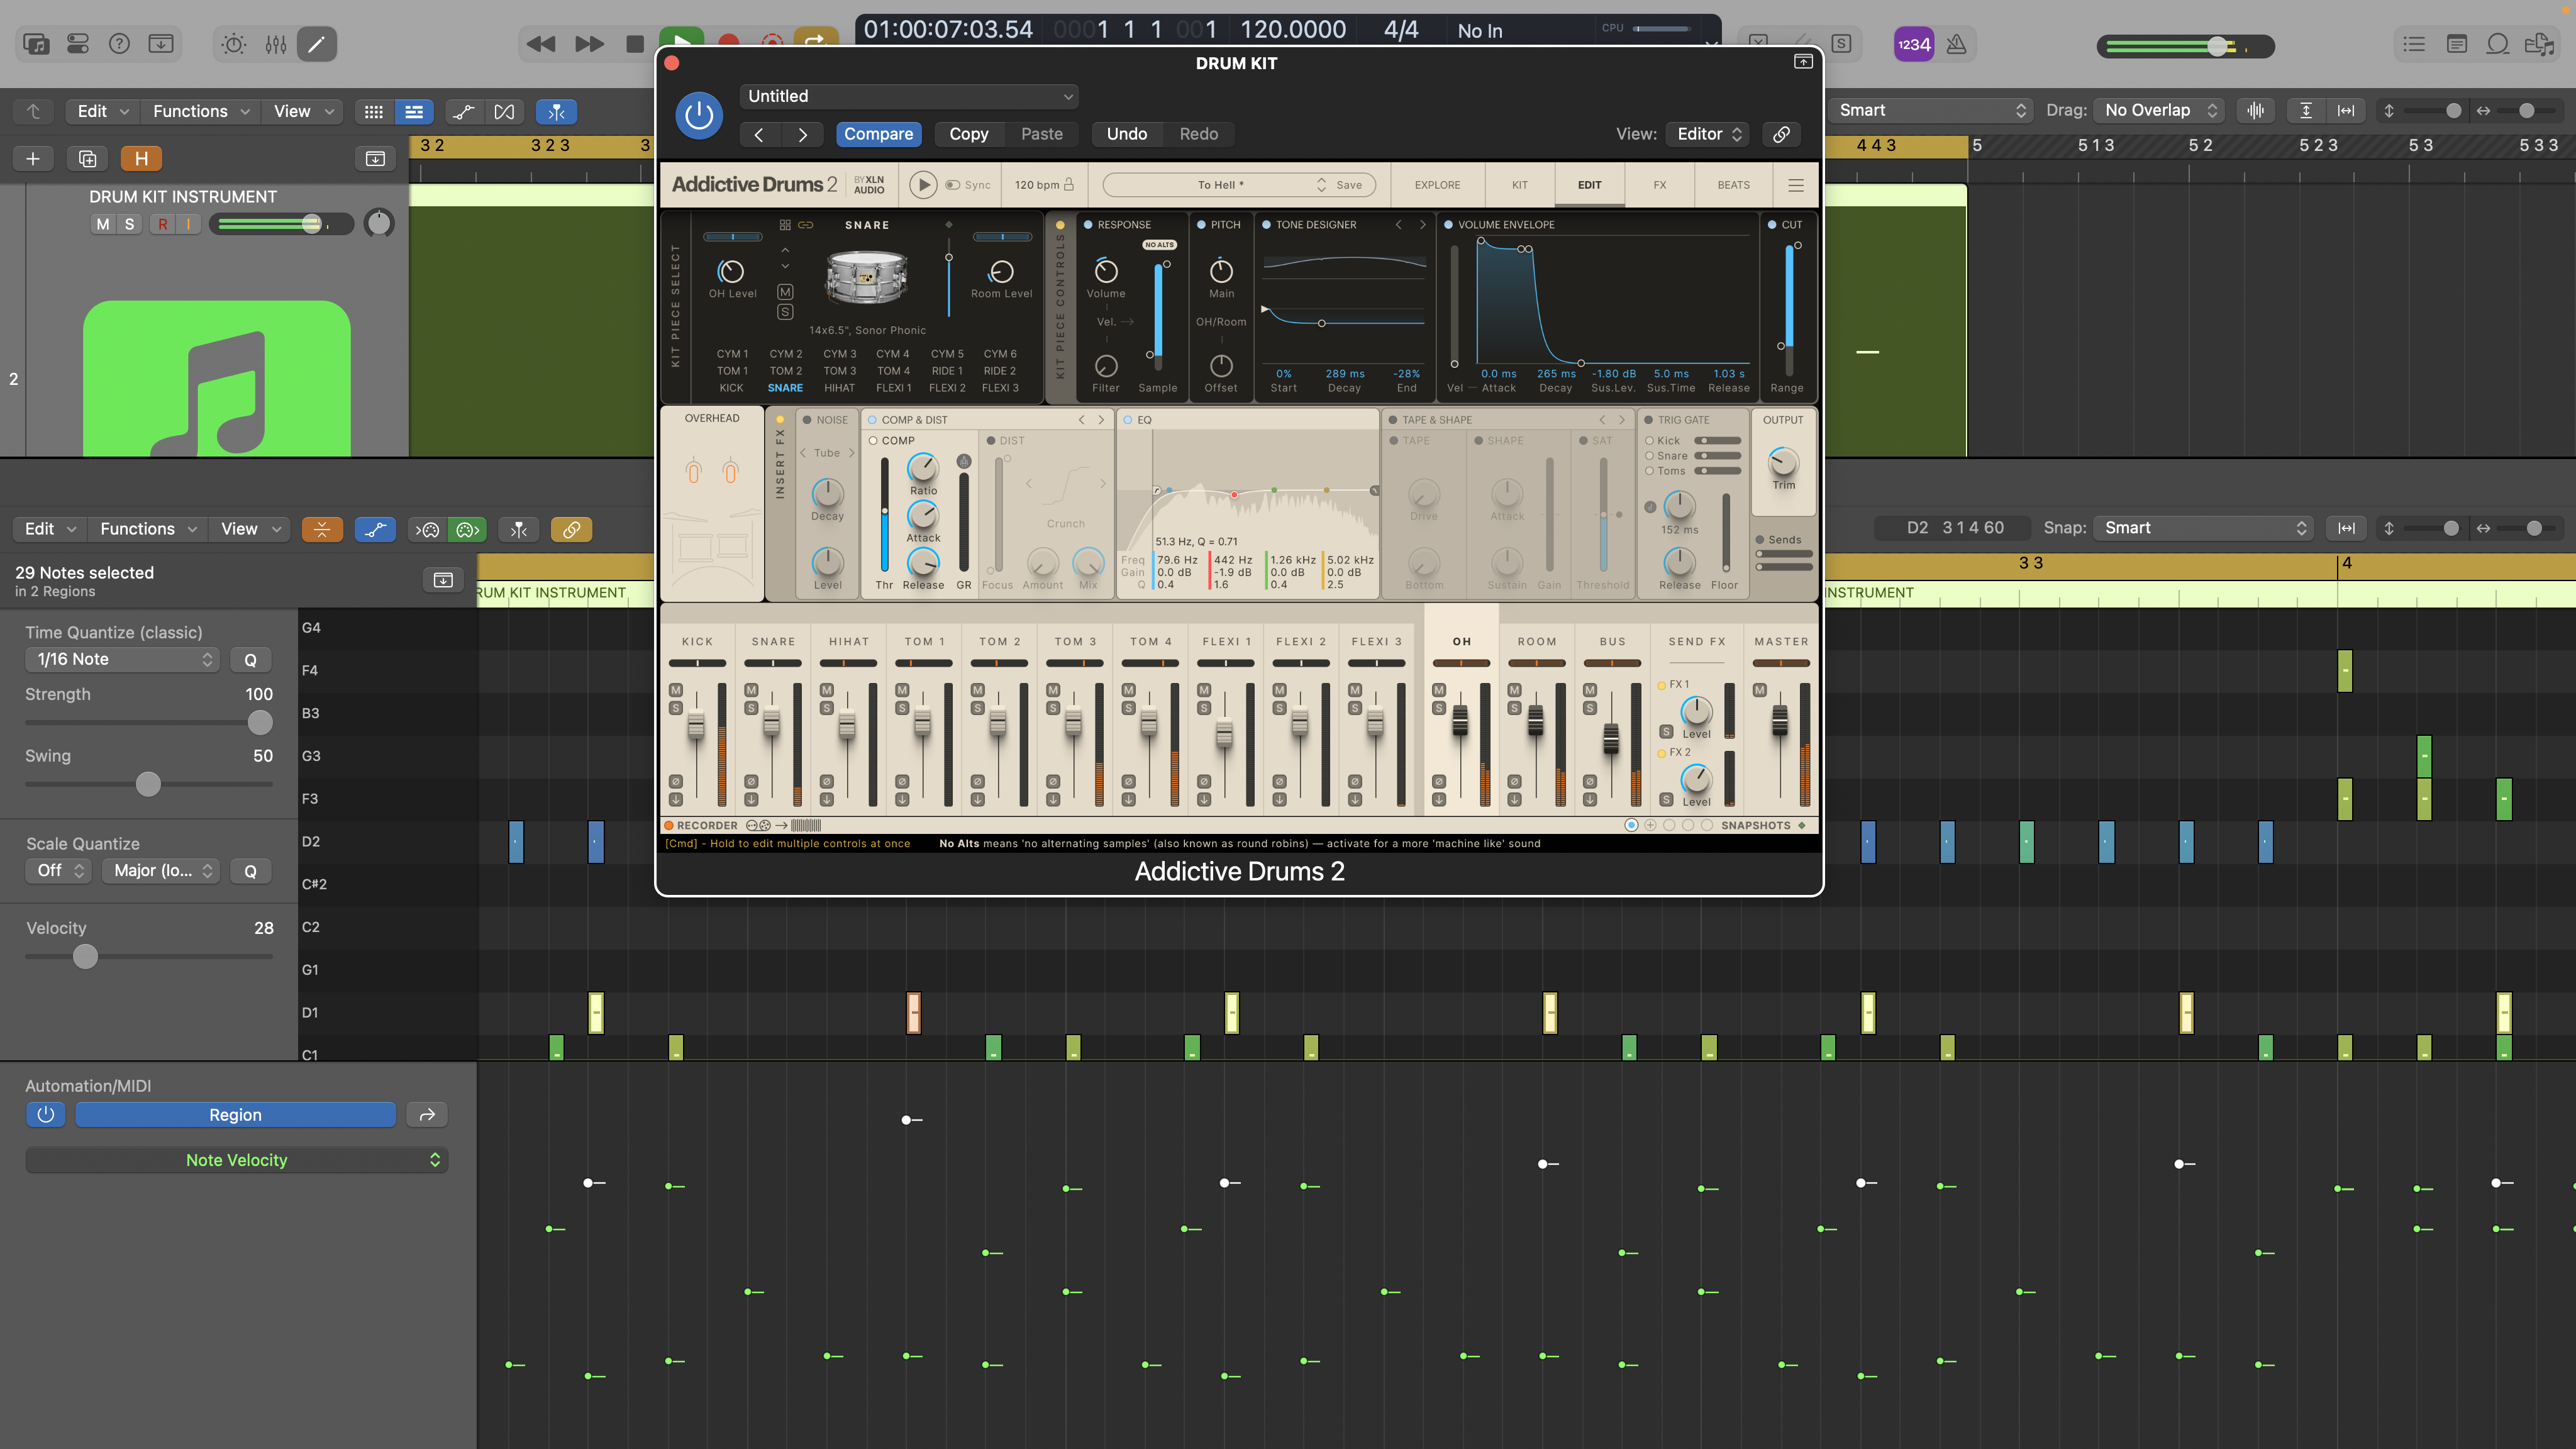Image resolution: width=2576 pixels, height=1449 pixels.
Task: Toggle the 1234 count-in button
Action: 1914,44
